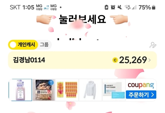Tap the alarm clock status icon
Viewport: 165px width, 113px height.
point(113,7)
